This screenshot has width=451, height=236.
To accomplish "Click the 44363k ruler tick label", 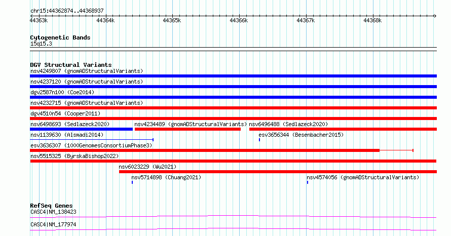I will coord(39,20).
